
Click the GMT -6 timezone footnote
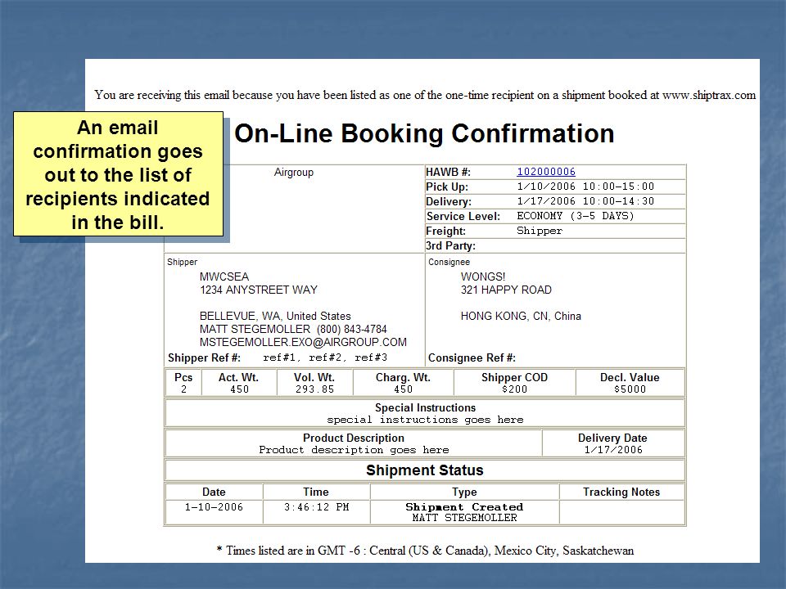(x=425, y=551)
